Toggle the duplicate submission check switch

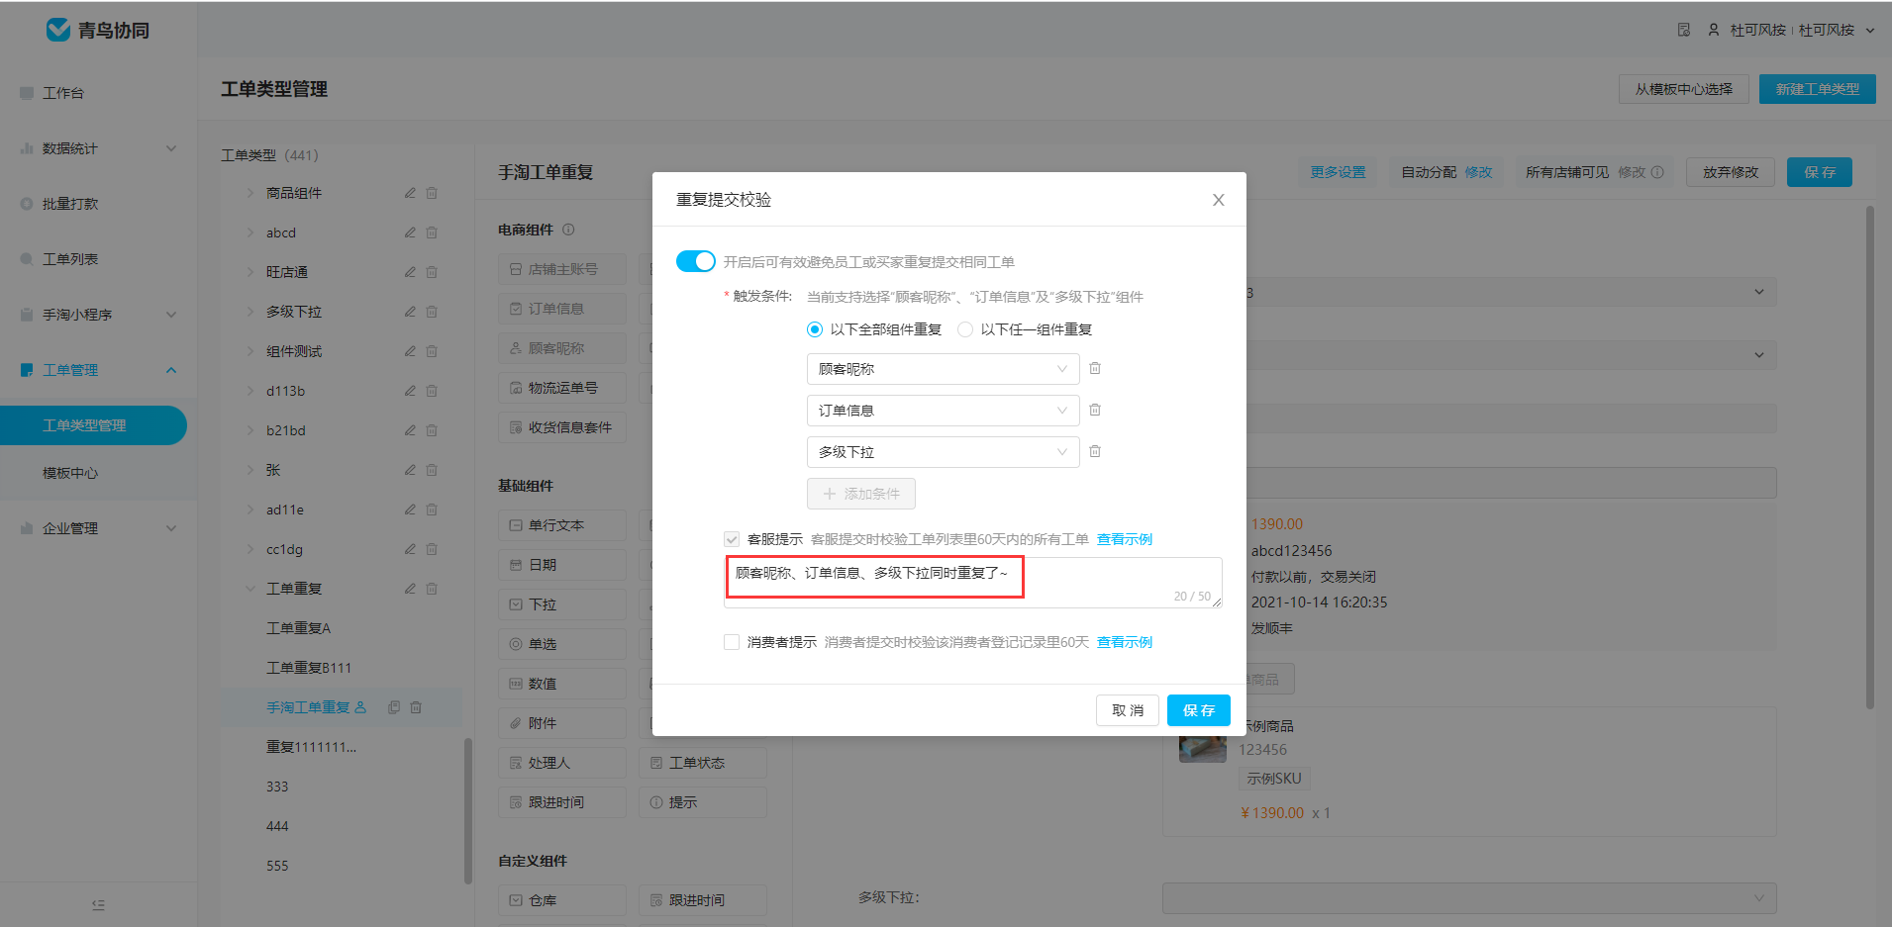[x=695, y=261]
